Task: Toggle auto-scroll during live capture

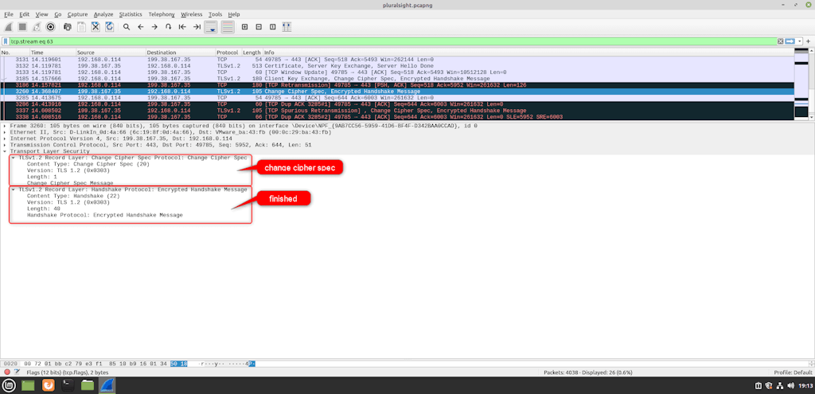Action: click(211, 26)
